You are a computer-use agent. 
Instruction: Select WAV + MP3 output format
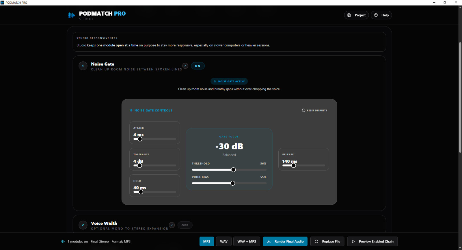tap(247, 241)
